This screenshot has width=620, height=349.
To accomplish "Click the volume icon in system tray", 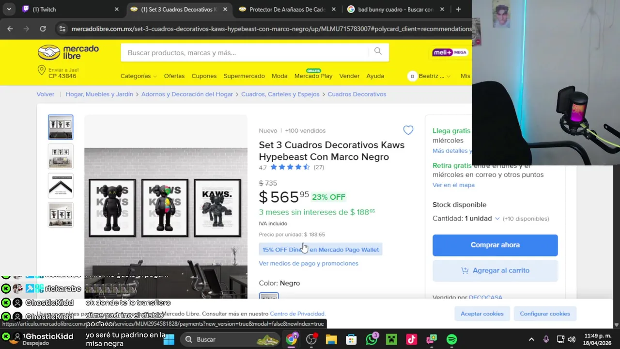I will tap(572, 339).
